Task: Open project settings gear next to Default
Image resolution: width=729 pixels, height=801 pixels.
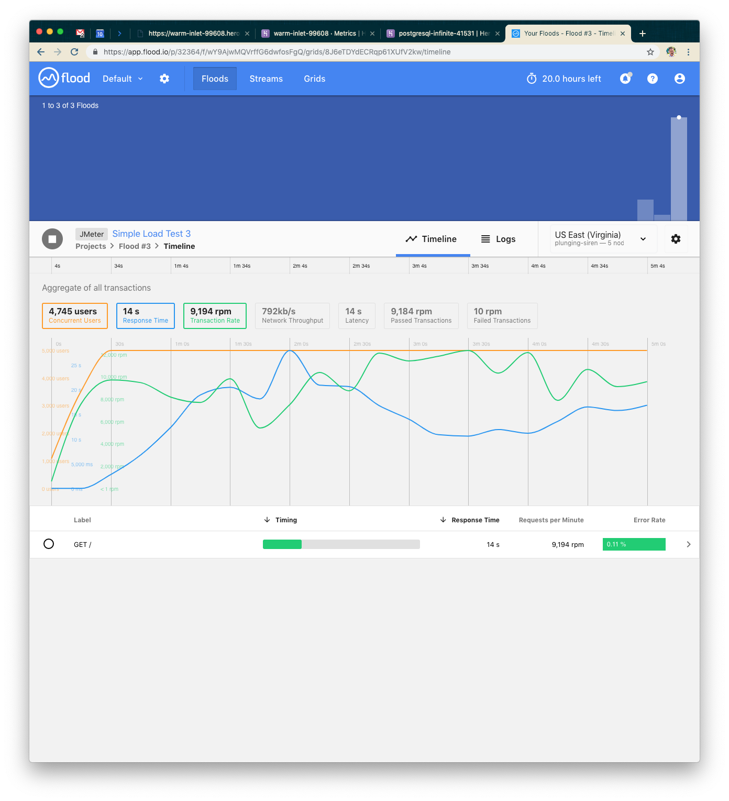Action: [x=164, y=79]
